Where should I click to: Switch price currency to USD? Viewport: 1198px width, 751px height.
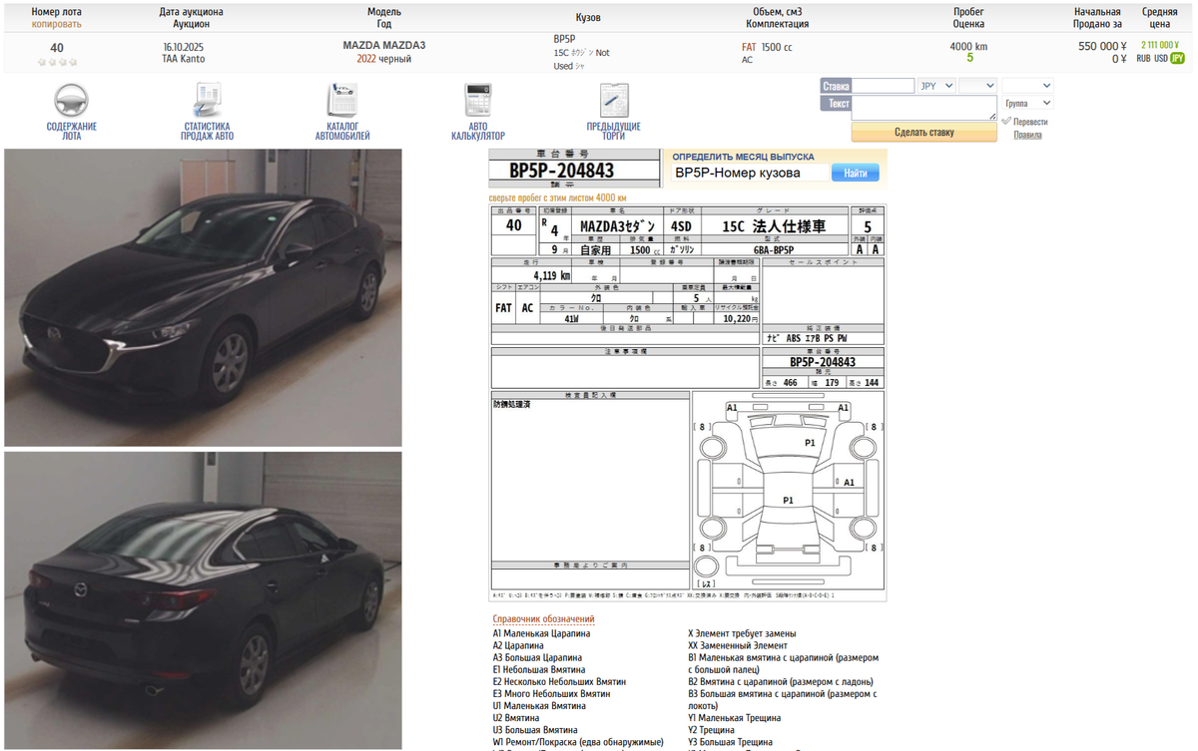tap(1161, 59)
